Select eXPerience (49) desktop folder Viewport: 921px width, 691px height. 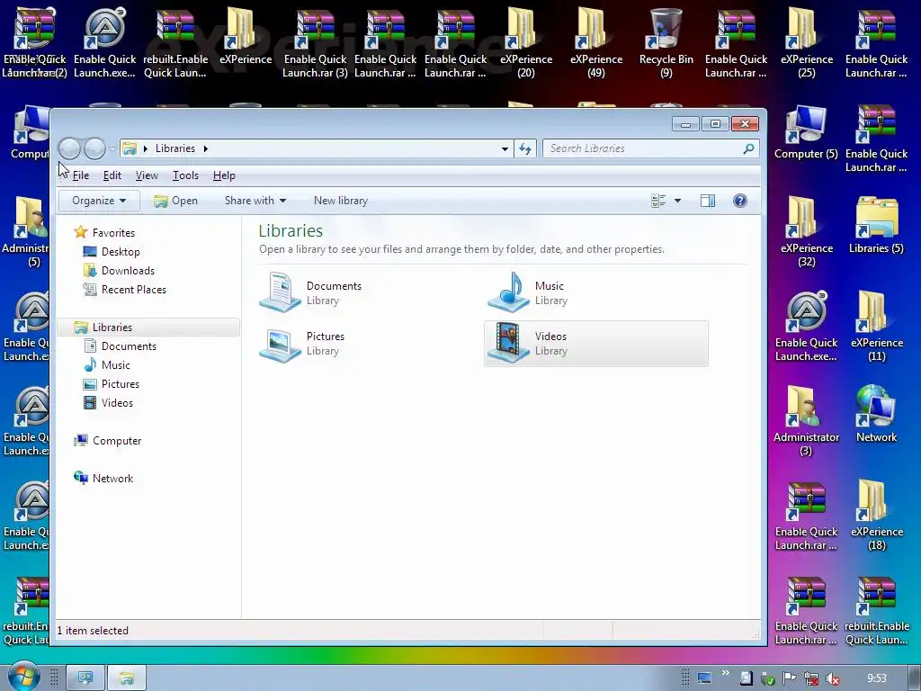[595, 43]
